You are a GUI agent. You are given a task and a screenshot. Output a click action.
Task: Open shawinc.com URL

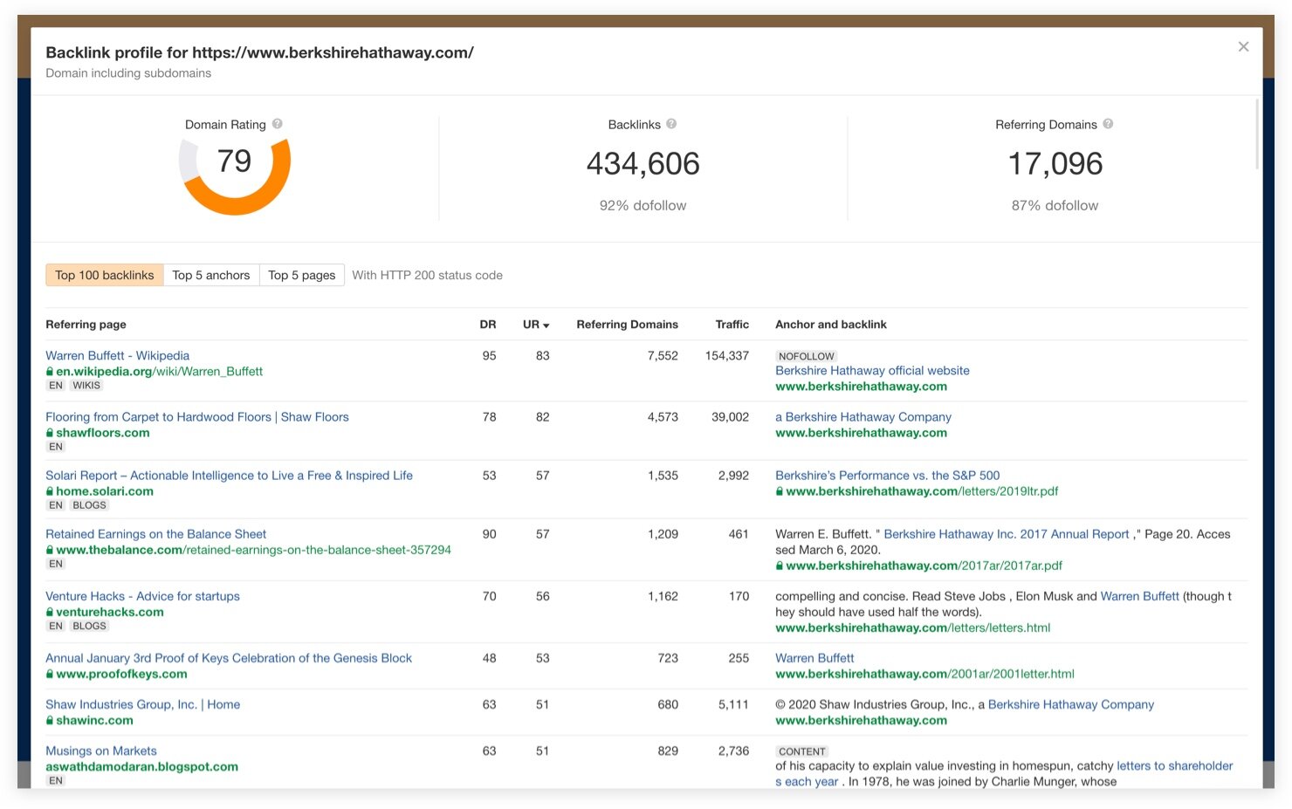tap(94, 721)
